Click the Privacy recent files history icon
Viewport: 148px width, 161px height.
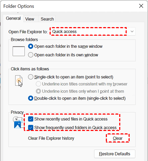[18, 122]
